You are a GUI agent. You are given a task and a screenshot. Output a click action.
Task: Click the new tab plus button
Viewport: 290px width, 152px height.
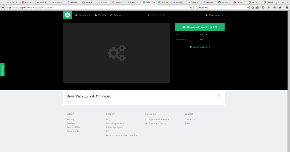pos(283,2)
